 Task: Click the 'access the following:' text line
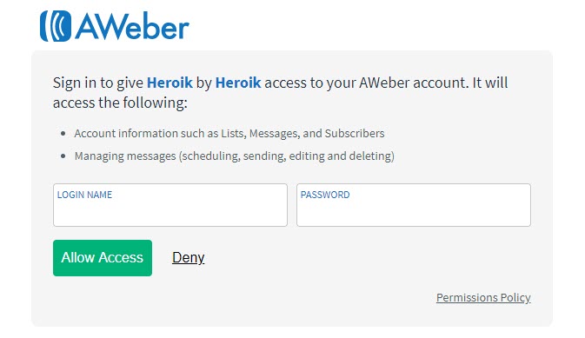(120, 103)
